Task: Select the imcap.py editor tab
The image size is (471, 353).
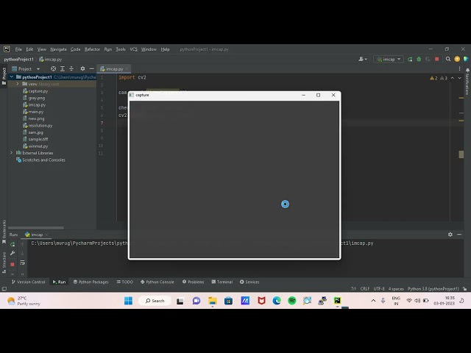Action: coord(113,68)
